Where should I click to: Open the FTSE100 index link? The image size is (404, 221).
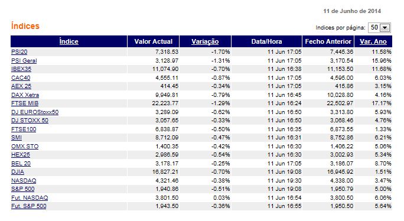pyautogui.click(x=24, y=129)
